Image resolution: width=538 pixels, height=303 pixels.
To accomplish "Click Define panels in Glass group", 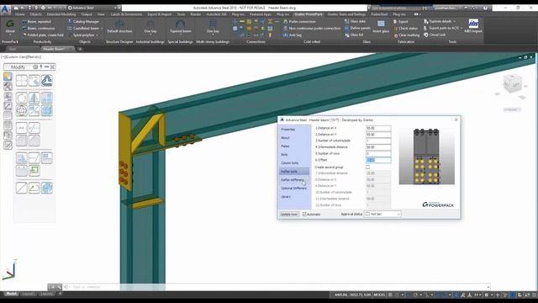I will tap(357, 28).
